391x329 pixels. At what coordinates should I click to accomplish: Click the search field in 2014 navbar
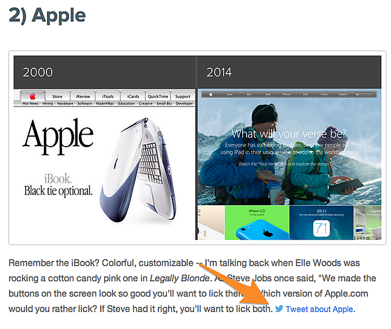(x=366, y=94)
